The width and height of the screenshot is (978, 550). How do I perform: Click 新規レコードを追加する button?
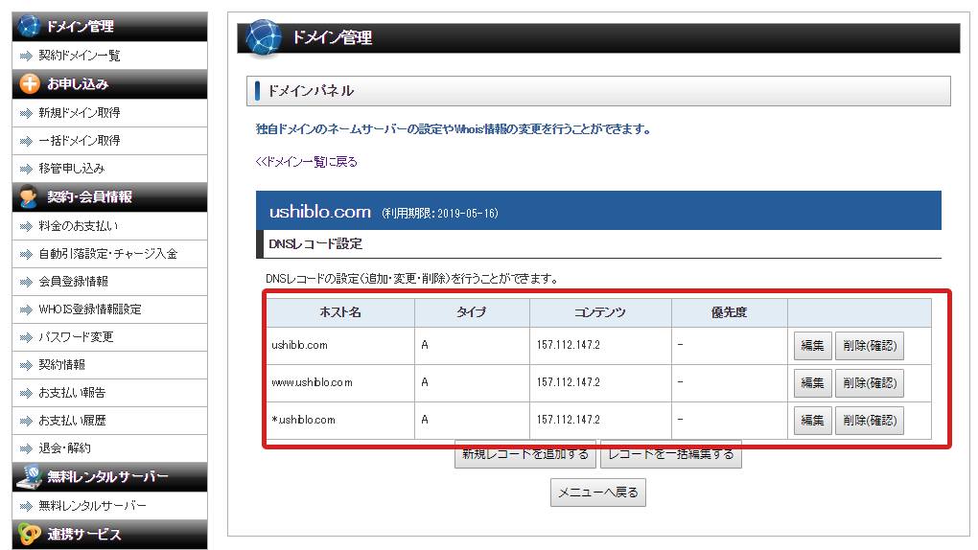525,454
